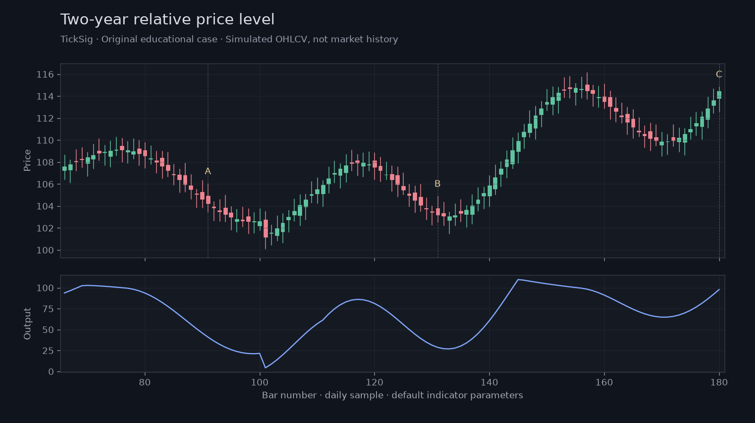Click the x-axis bar number 80
Image resolution: width=755 pixels, height=423 pixels.
click(x=145, y=382)
